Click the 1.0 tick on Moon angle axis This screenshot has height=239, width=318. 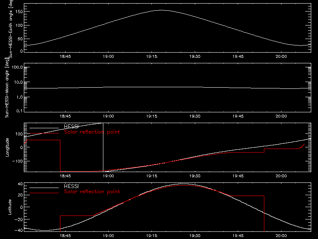click(19, 97)
